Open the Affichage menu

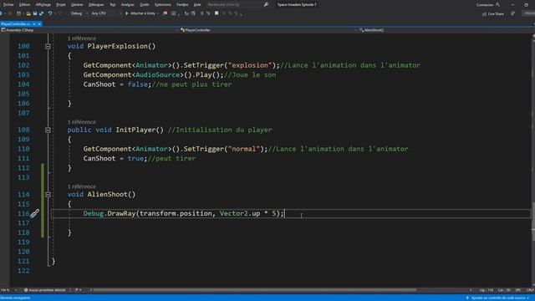click(43, 5)
